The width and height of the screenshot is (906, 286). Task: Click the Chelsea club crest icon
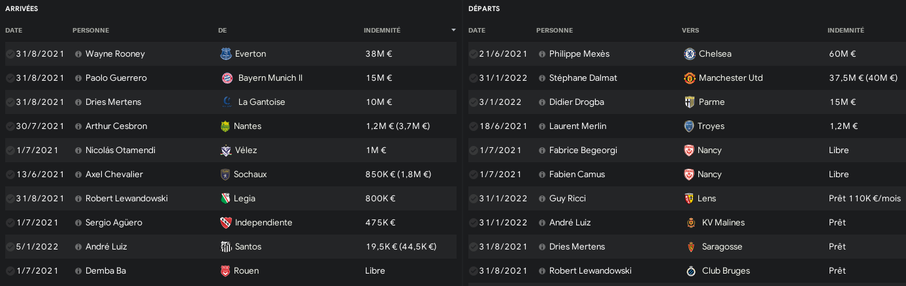(689, 53)
